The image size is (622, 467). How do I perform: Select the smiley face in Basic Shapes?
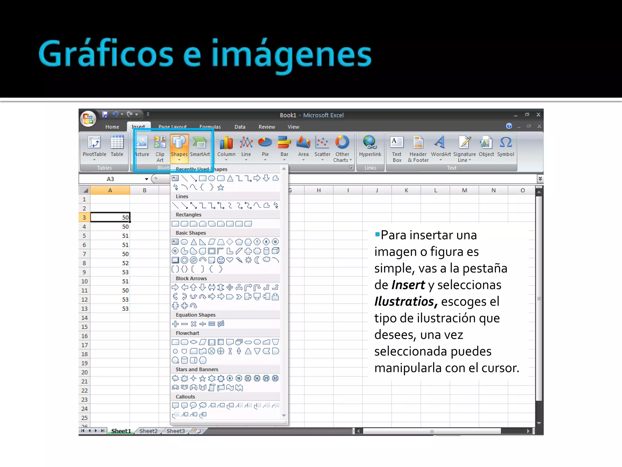pos(221,260)
